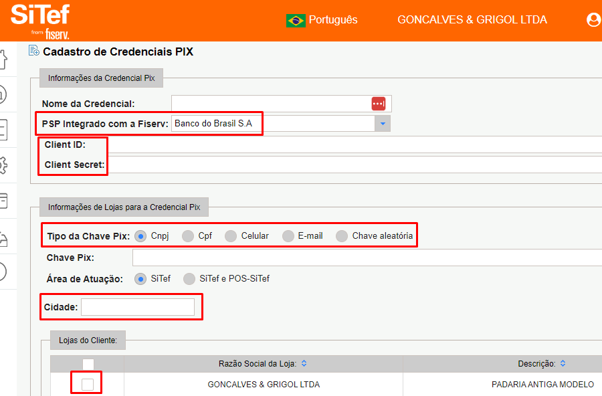
Task: Click the GONCALVES & GRIGOL LTDA table cell
Action: (264, 385)
